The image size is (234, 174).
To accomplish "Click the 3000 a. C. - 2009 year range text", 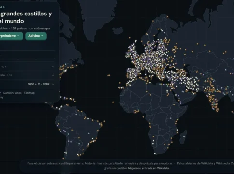I will pyautogui.click(x=39, y=84).
